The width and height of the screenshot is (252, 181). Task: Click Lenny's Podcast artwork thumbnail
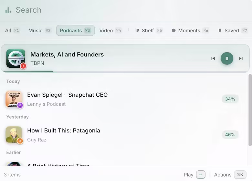pos(14,99)
